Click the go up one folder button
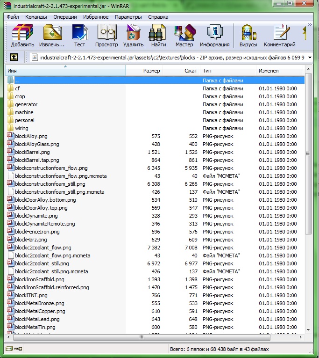The height and width of the screenshot is (358, 319). coord(14,57)
